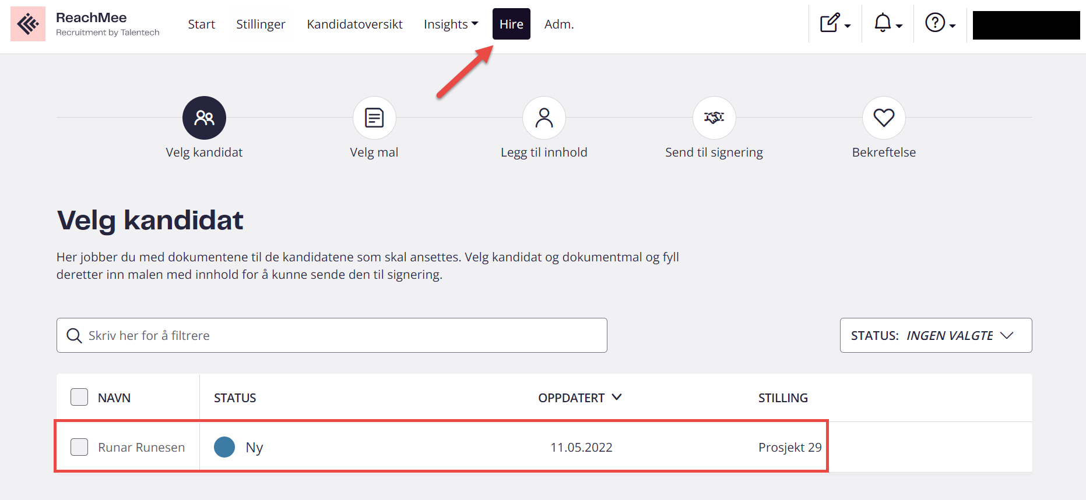Open the notifications bell icon
This screenshot has width=1086, height=500.
888,23
